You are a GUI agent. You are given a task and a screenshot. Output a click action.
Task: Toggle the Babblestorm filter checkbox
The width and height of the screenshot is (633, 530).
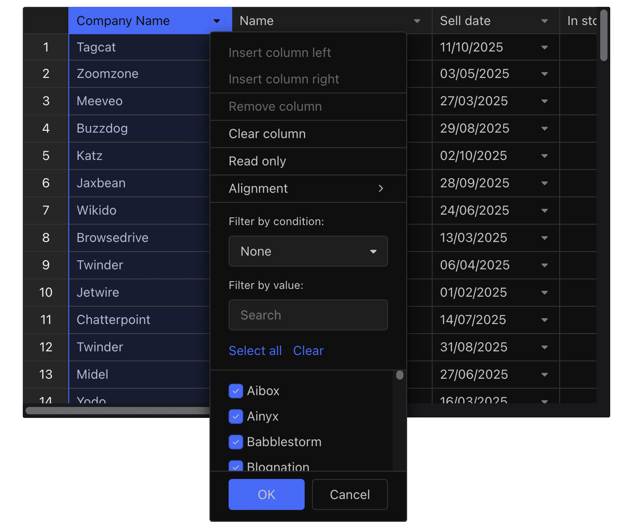coord(236,442)
